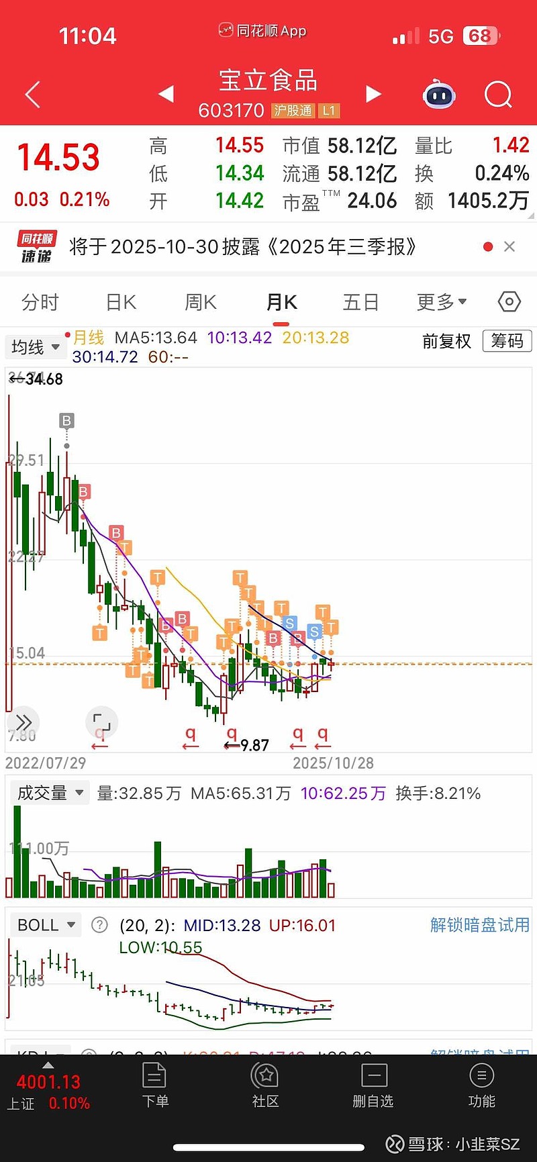Tap the BOLL help question-mark icon

click(x=99, y=925)
